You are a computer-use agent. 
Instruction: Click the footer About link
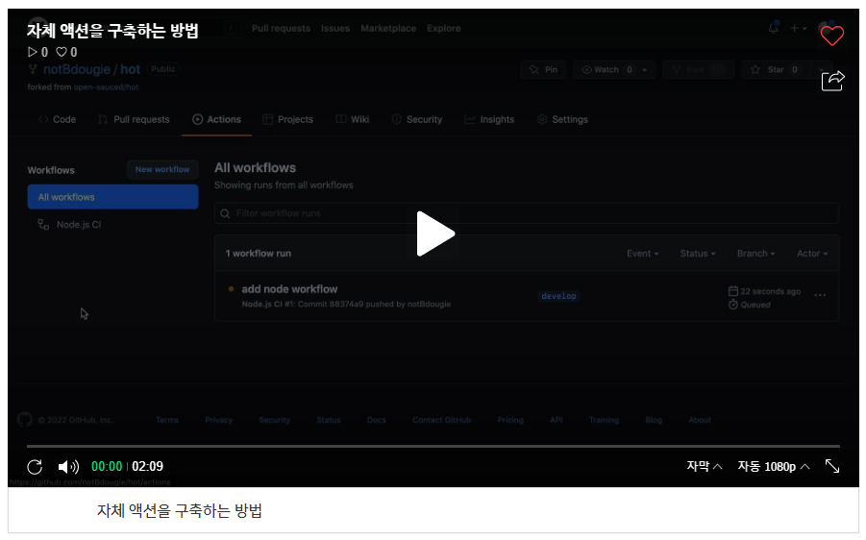coord(700,420)
